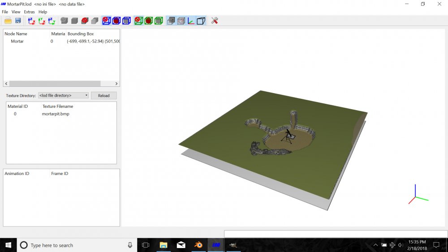Toggle the stacked gray cubes icon
The height and width of the screenshot is (252, 448).
pyautogui.click(x=171, y=21)
